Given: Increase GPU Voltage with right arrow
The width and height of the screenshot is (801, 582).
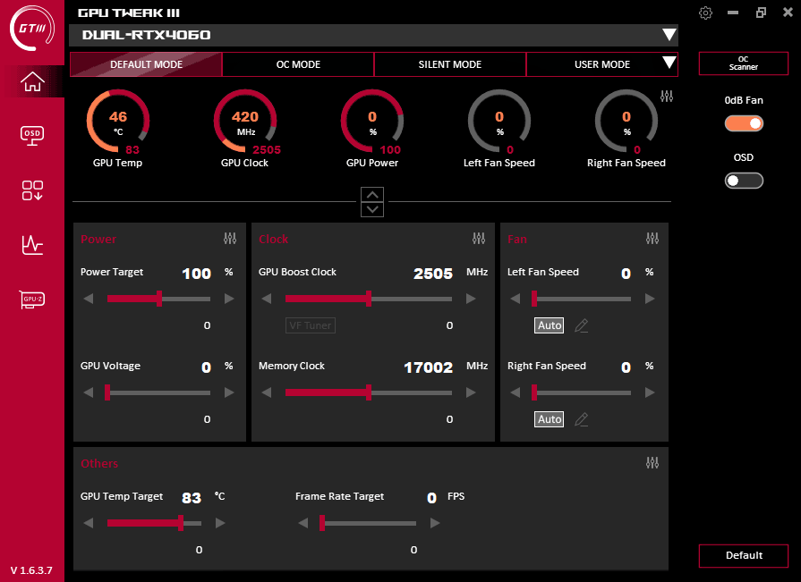Looking at the screenshot, I should tap(229, 392).
